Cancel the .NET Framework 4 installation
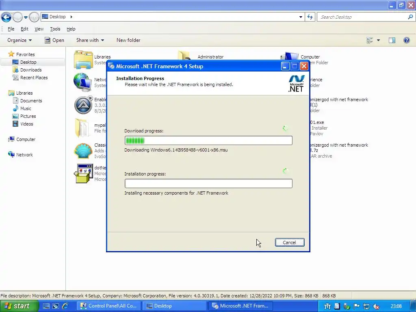This screenshot has width=416, height=312. click(x=289, y=242)
